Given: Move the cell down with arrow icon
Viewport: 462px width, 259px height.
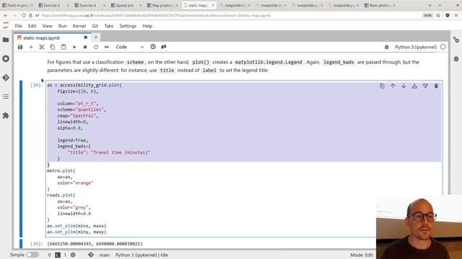Looking at the screenshot, I should point(404,86).
